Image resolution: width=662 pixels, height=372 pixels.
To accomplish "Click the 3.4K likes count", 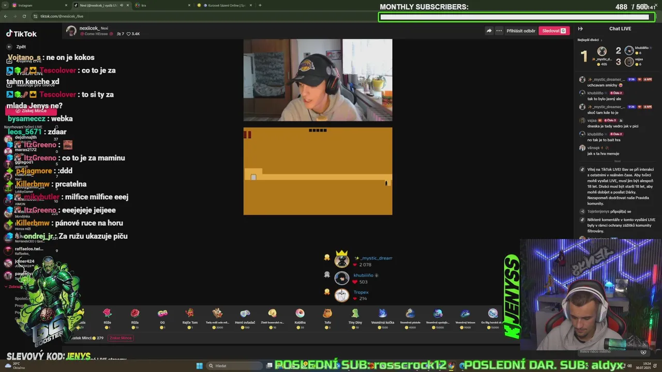I will (x=133, y=34).
